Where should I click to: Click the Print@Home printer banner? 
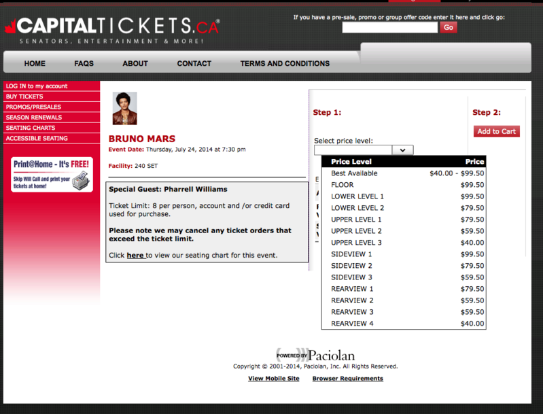coord(52,174)
